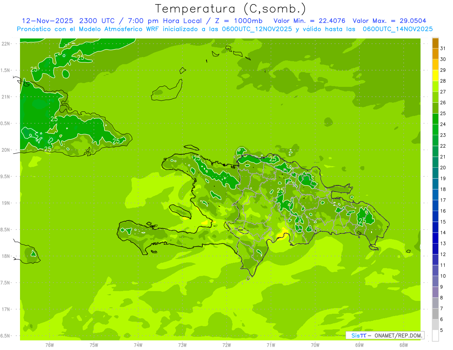453x350 pixels.
Task: Click the "7.5N" latitude label
Action: (x=6, y=283)
